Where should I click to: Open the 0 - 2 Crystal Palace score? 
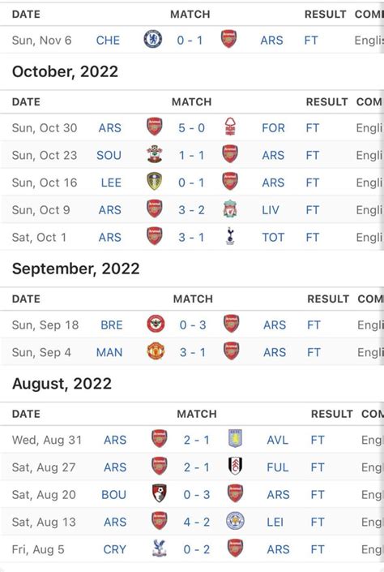[197, 549]
